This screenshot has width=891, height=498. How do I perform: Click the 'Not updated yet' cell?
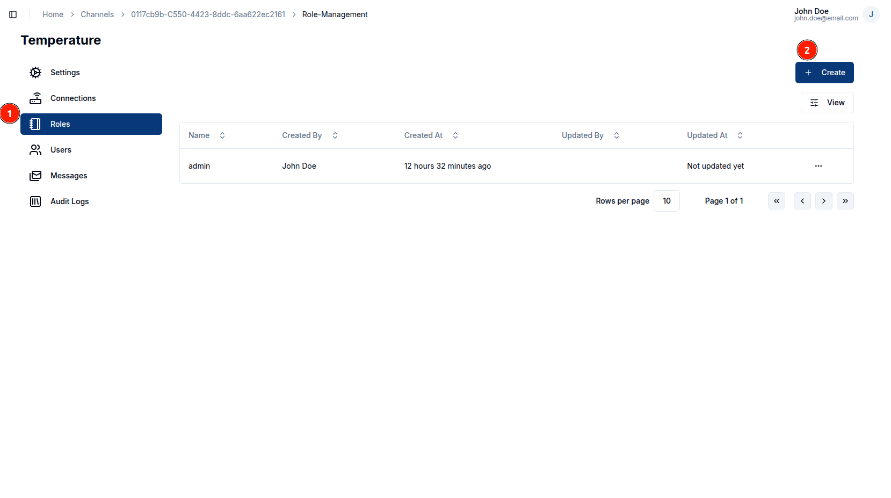[x=715, y=166]
